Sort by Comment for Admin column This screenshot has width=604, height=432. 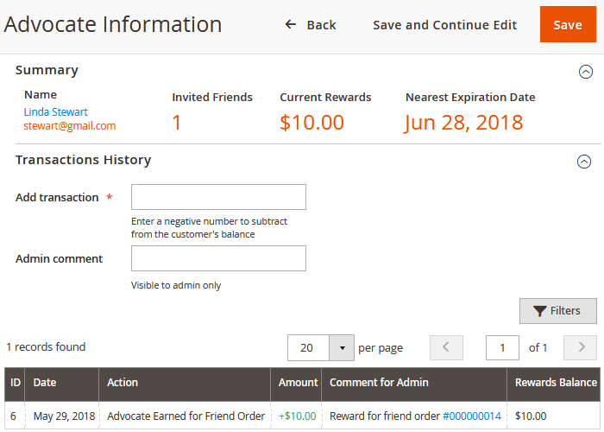point(414,384)
